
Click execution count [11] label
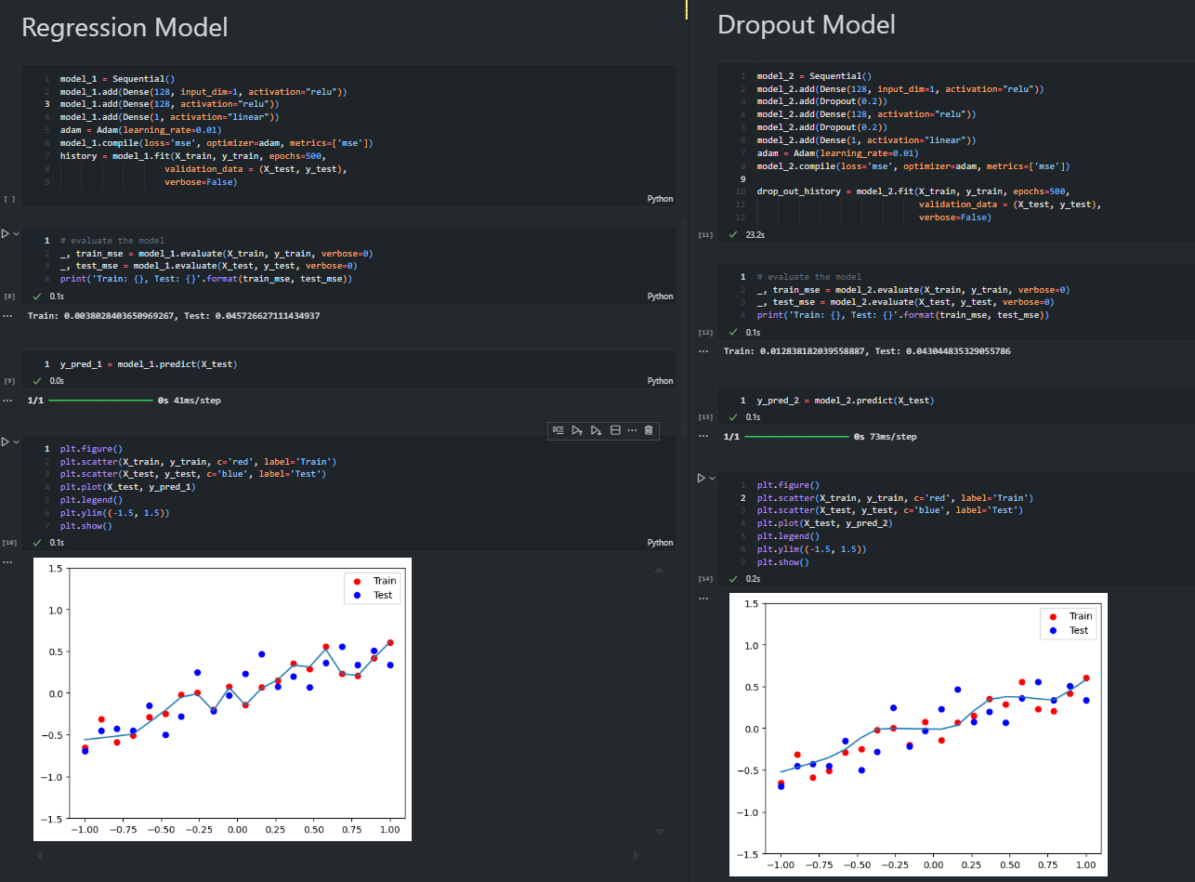point(704,235)
